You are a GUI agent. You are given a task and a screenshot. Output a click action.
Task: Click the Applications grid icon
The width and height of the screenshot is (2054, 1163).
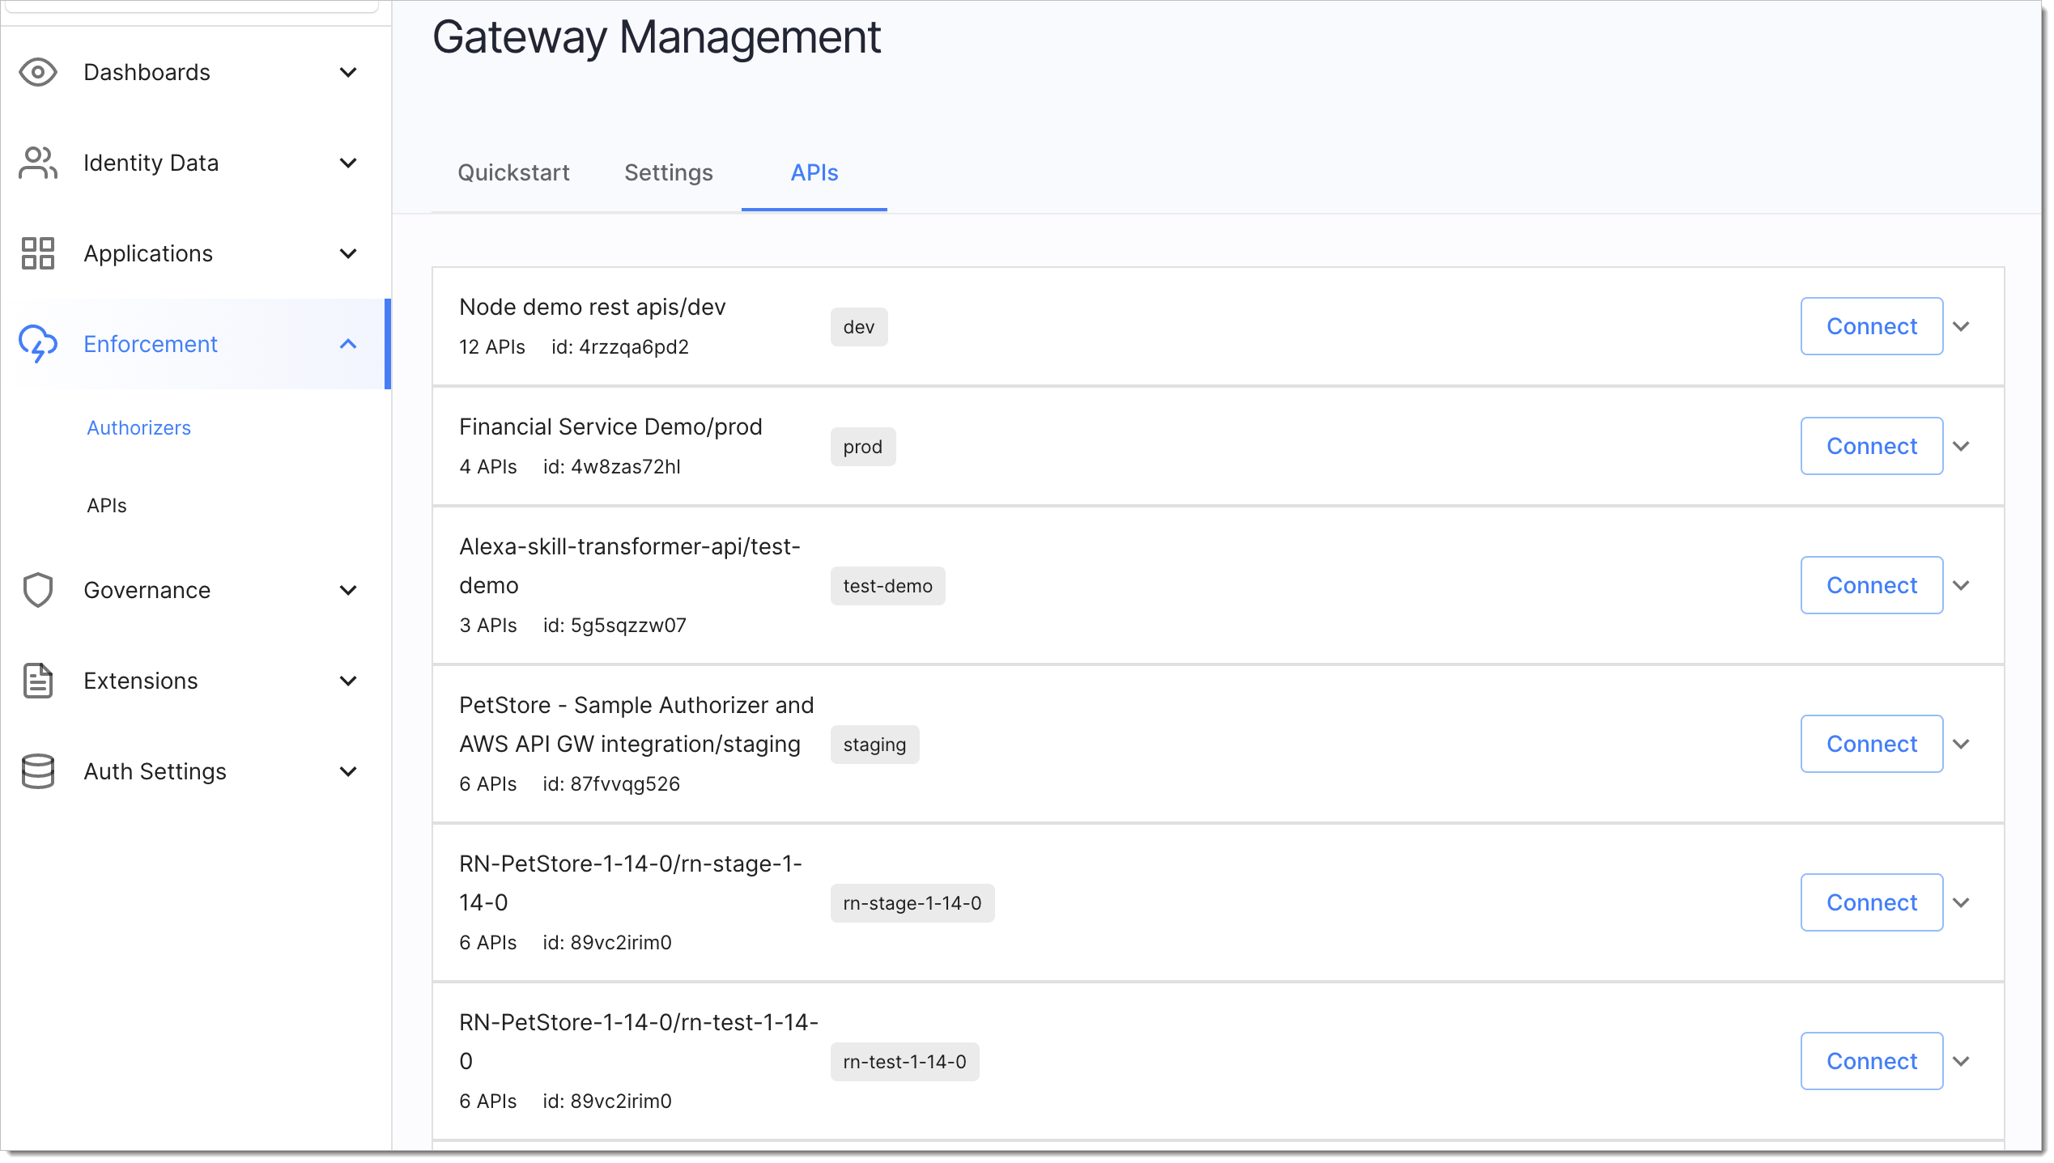click(x=37, y=253)
